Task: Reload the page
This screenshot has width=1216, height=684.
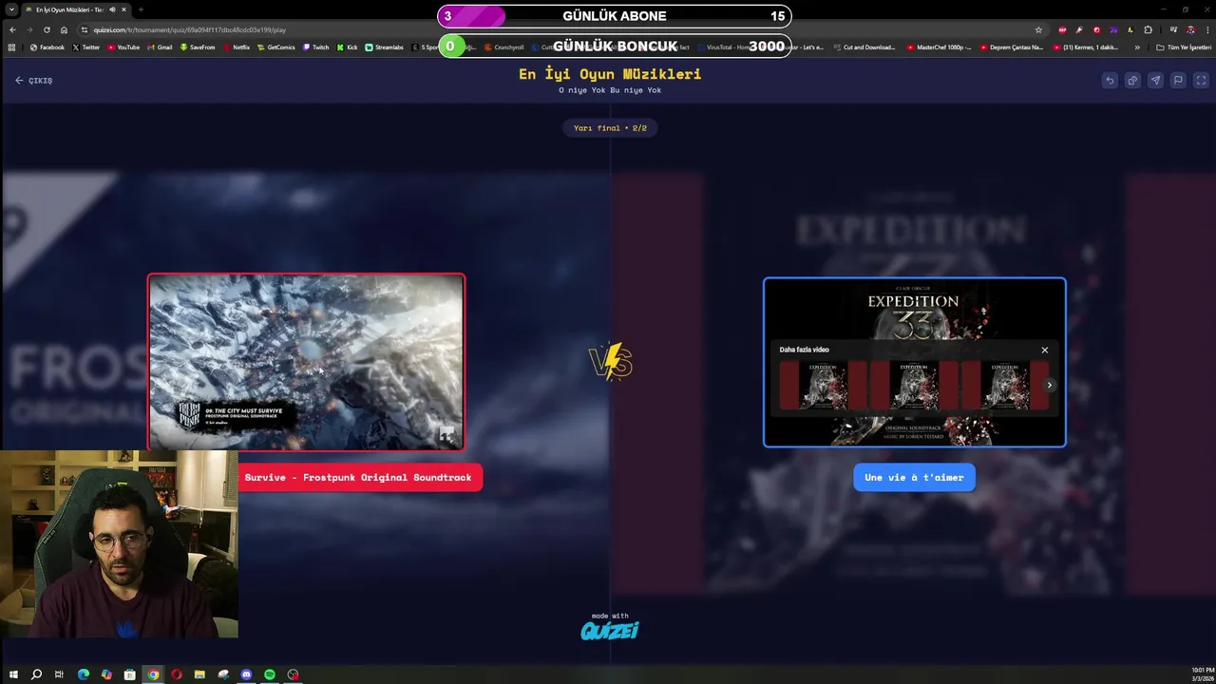Action: tap(47, 29)
